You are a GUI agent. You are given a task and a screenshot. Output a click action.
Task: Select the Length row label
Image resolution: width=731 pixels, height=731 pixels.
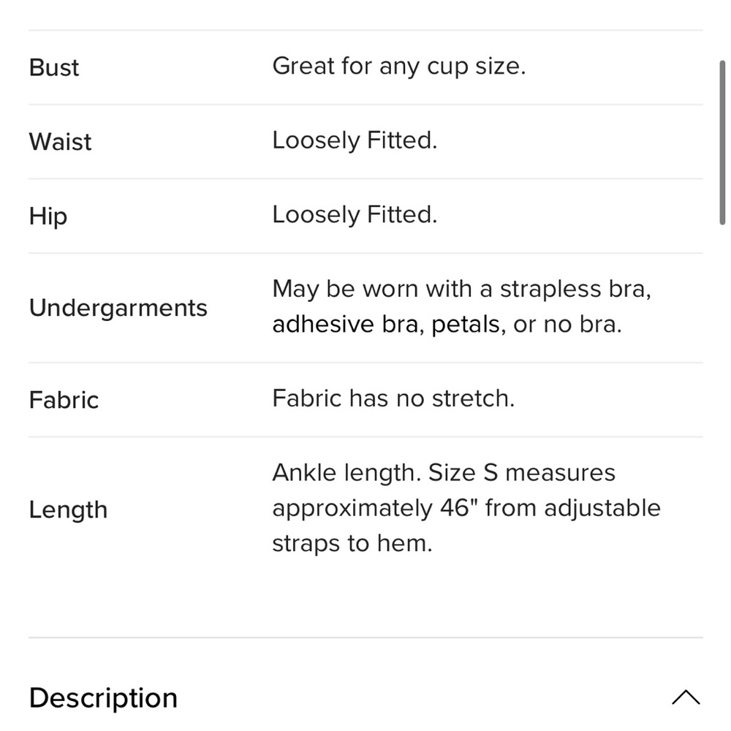point(68,510)
